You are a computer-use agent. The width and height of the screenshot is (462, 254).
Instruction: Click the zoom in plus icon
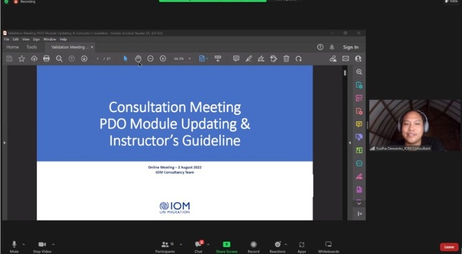click(x=163, y=59)
